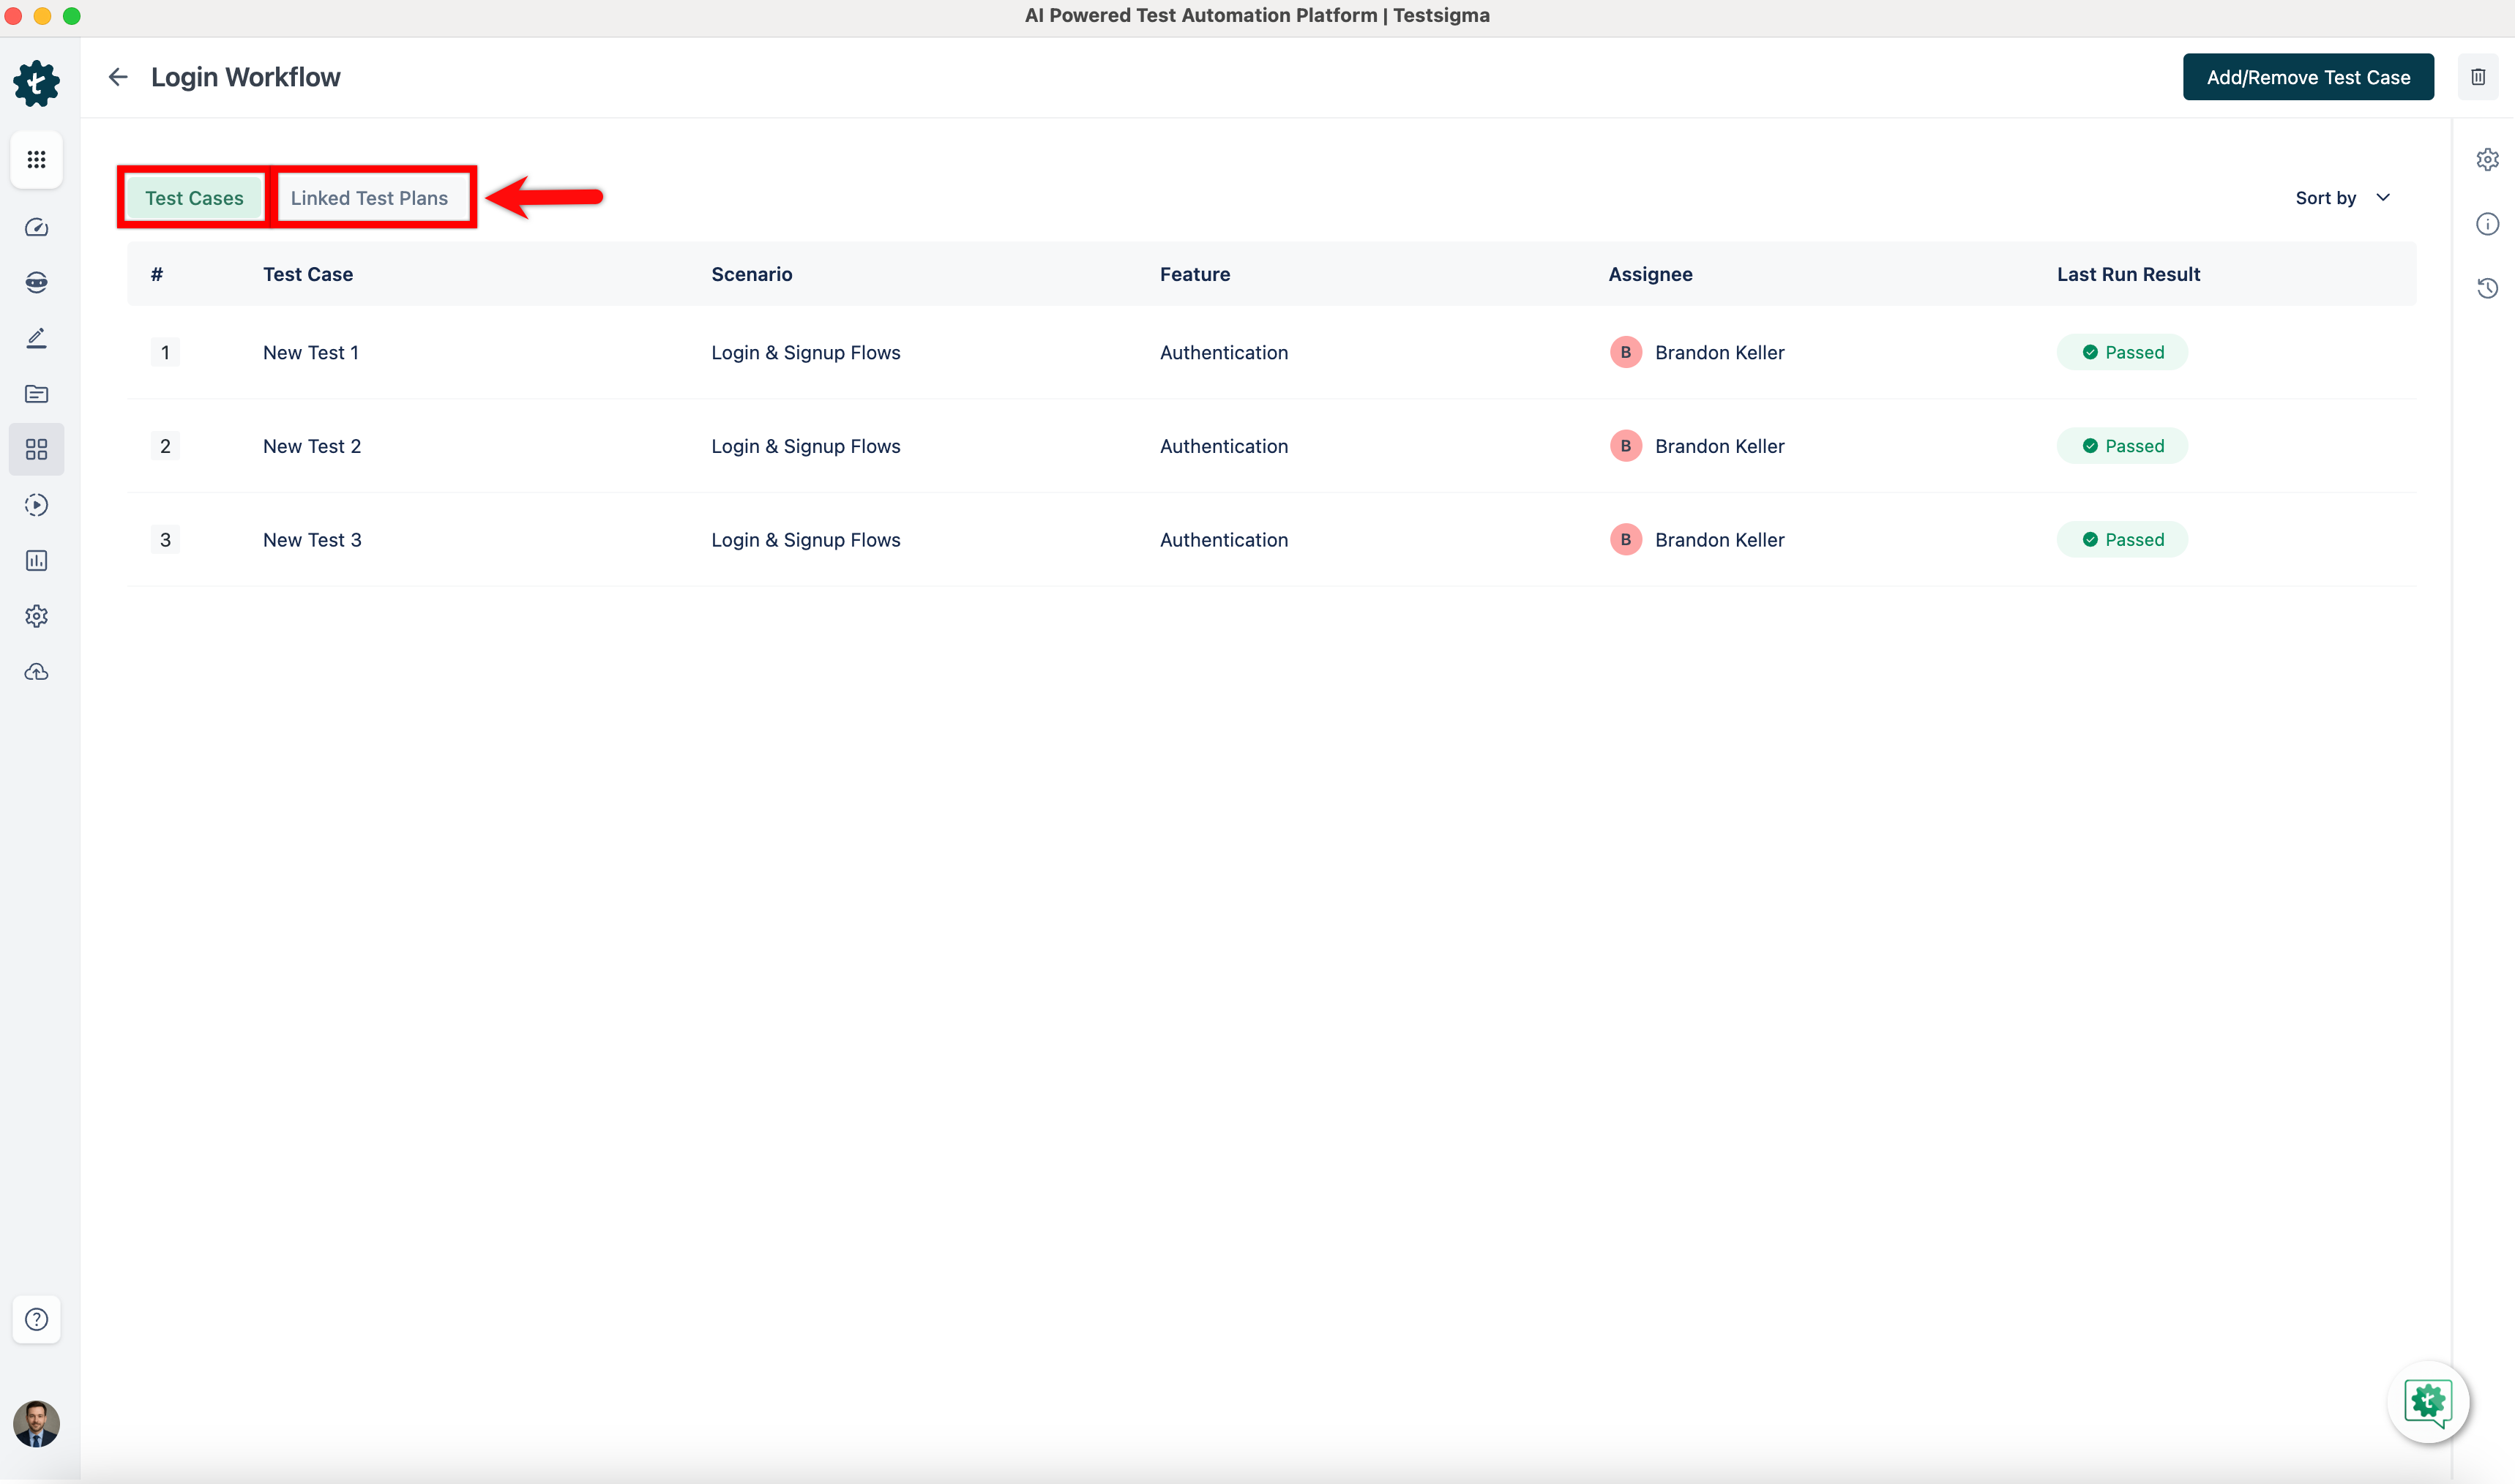Delete this test suite with trash icon
The width and height of the screenshot is (2515, 1484).
pyautogui.click(x=2479, y=76)
